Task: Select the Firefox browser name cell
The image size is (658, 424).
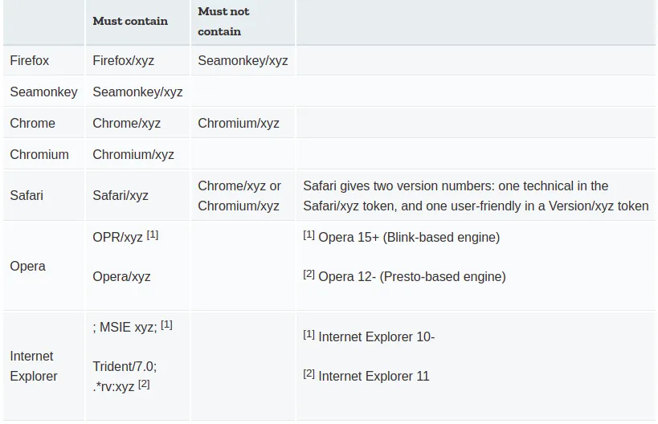Action: point(30,60)
